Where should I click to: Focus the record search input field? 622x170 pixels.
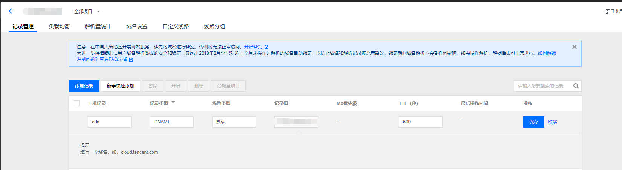point(542,86)
